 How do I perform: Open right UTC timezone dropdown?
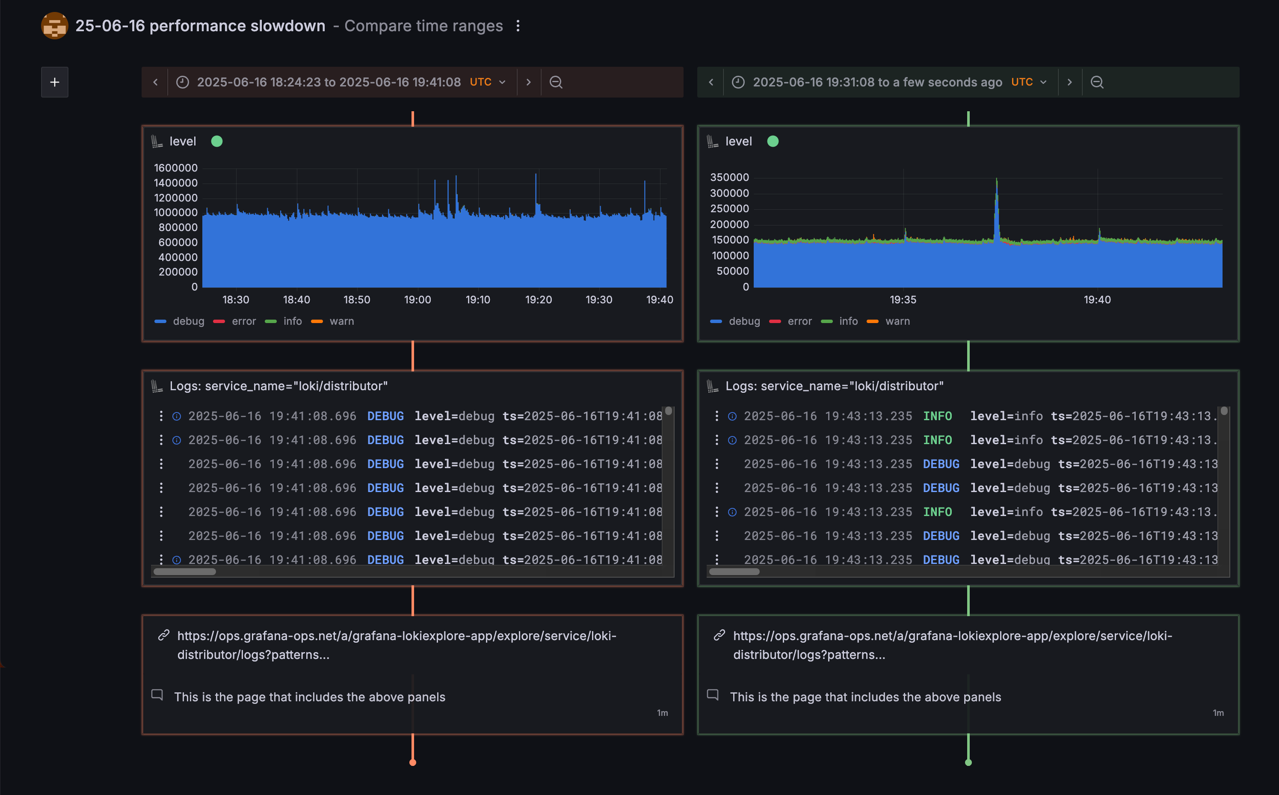[x=1028, y=82]
